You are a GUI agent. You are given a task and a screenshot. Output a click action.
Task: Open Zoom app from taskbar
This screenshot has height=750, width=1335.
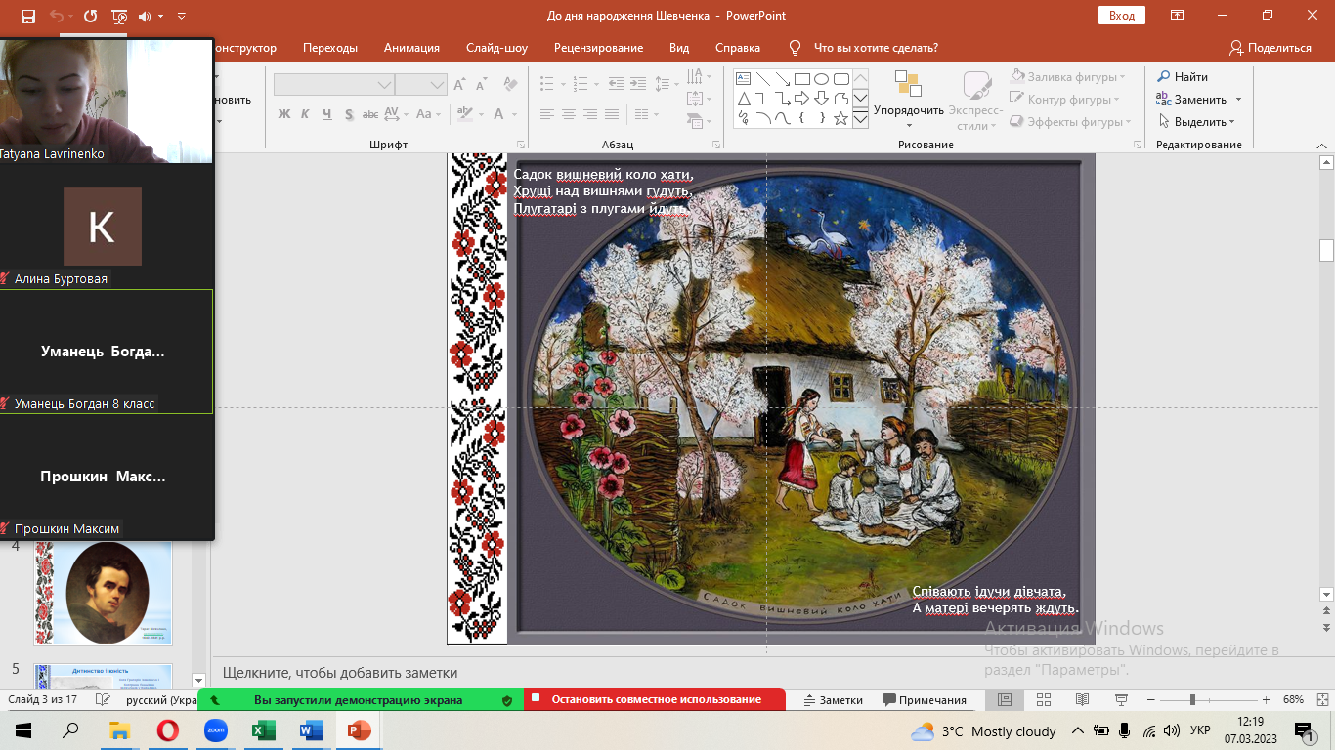[215, 730]
